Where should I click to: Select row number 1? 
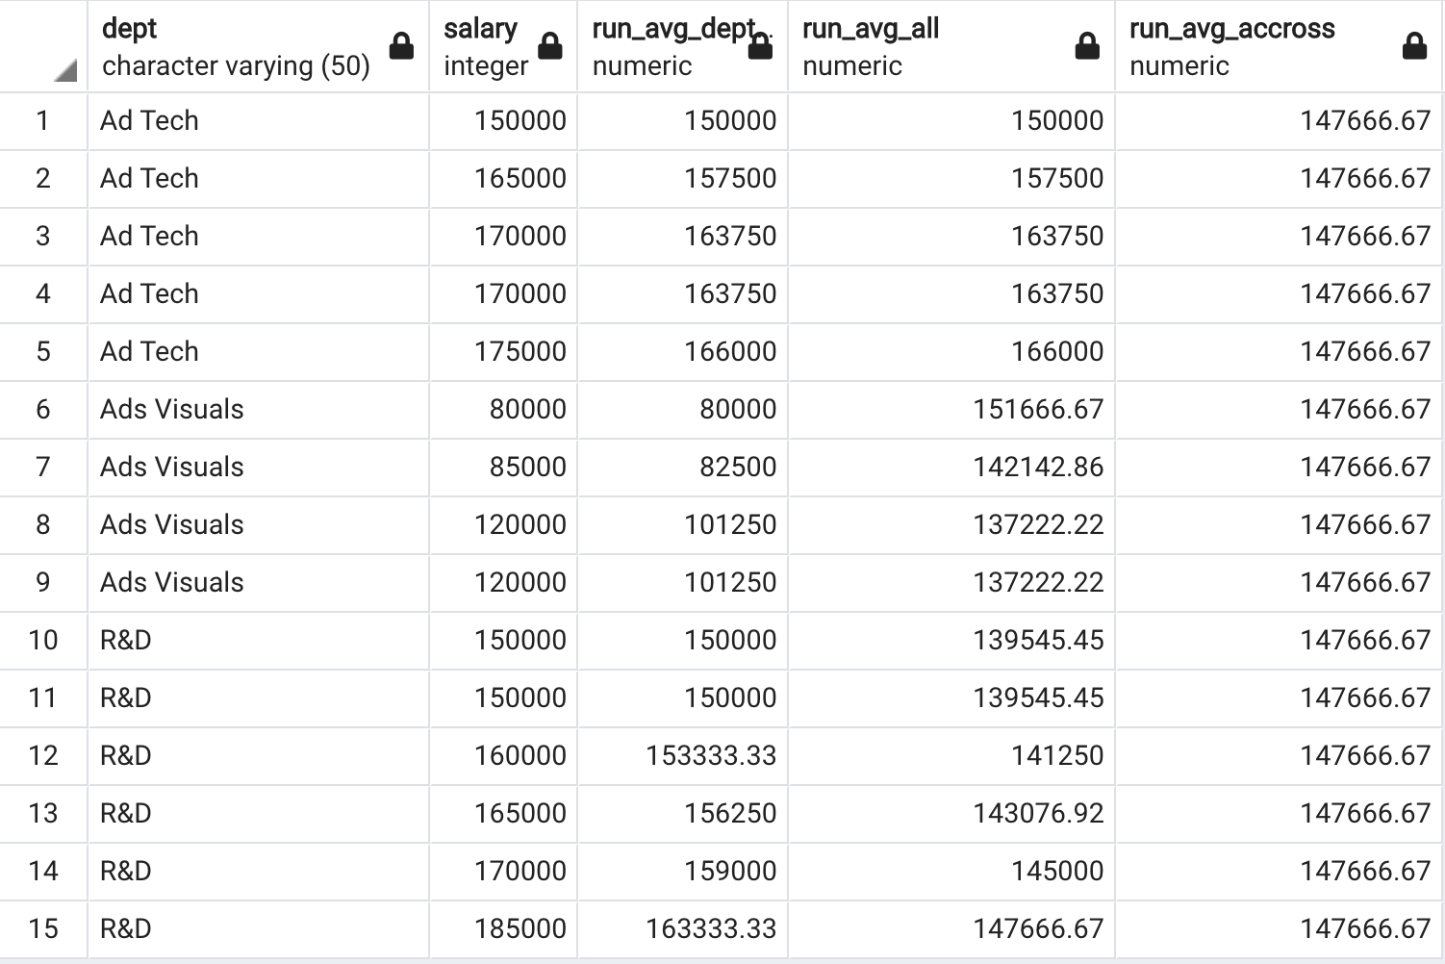pos(42,120)
